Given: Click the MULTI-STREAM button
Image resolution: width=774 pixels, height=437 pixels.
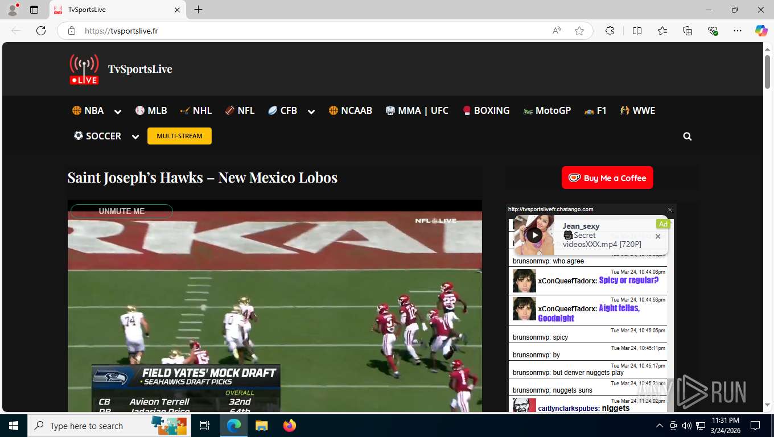Looking at the screenshot, I should click(x=179, y=136).
